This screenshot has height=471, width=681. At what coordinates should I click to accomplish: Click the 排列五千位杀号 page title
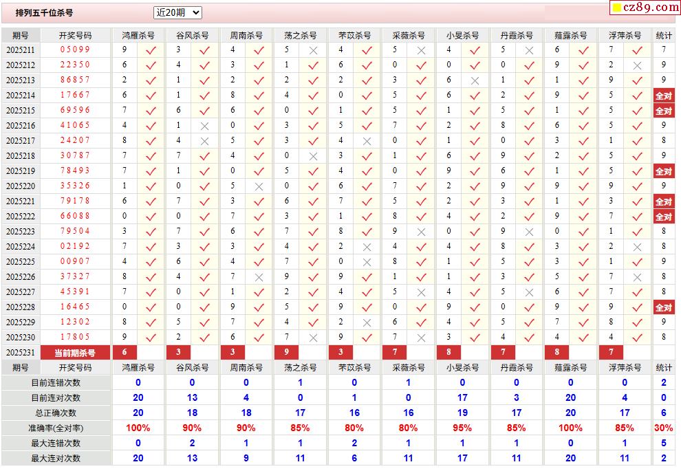tap(44, 12)
